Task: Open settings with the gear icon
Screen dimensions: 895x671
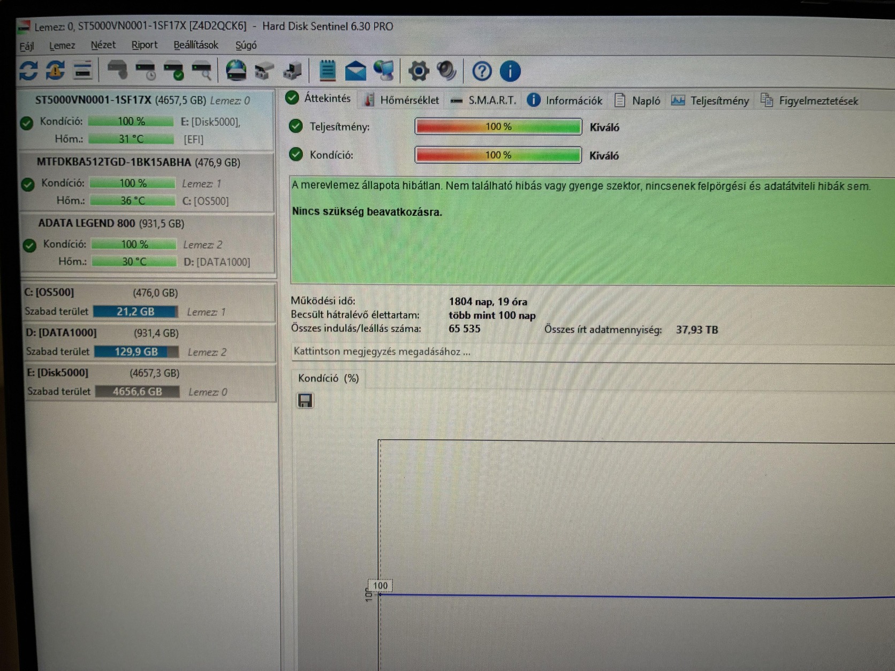Action: point(419,71)
